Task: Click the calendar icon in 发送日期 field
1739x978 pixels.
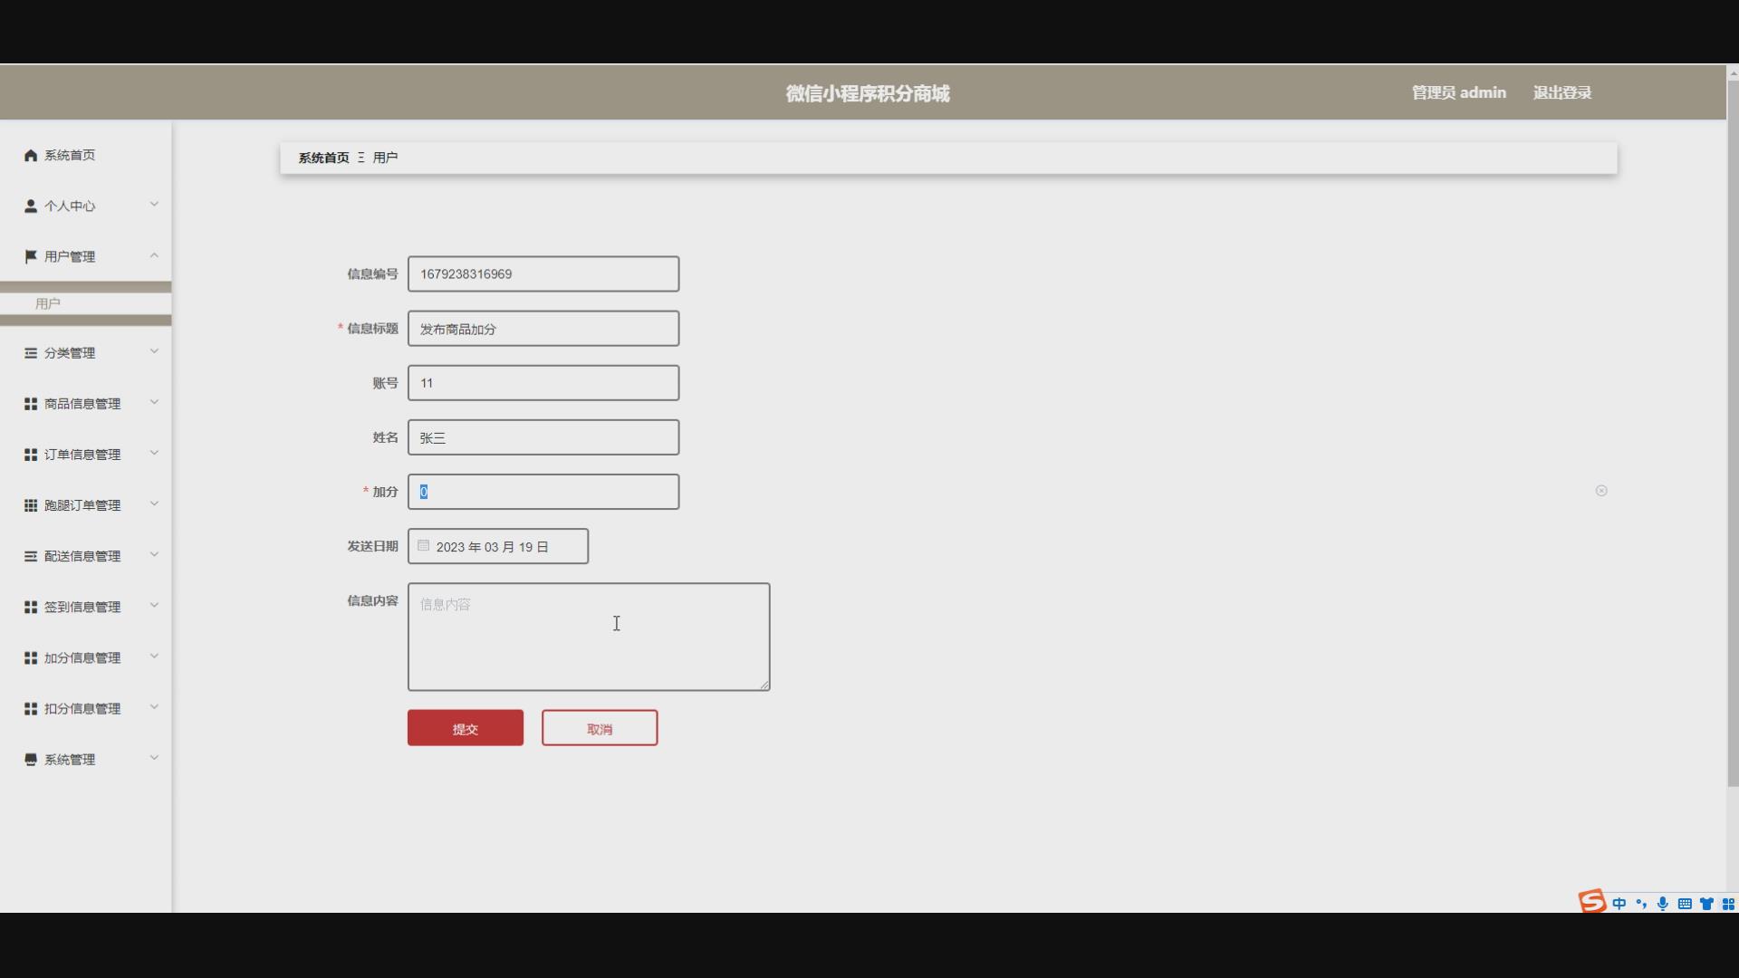Action: click(x=423, y=546)
